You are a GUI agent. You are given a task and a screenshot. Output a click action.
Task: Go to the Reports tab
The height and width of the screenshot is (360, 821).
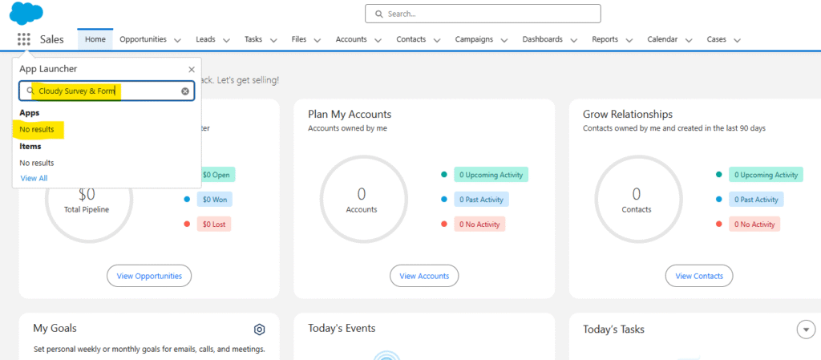click(605, 39)
